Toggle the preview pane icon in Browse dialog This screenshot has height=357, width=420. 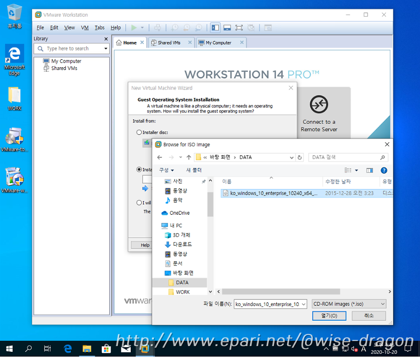click(x=370, y=170)
